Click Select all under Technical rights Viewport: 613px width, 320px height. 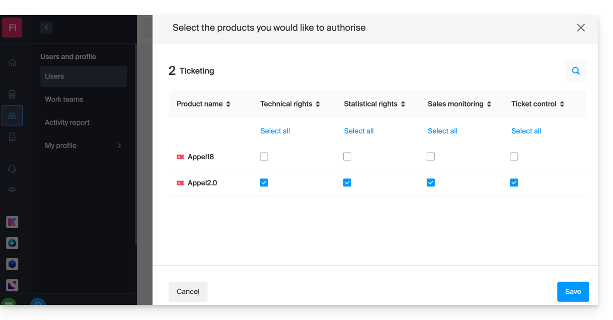(275, 131)
